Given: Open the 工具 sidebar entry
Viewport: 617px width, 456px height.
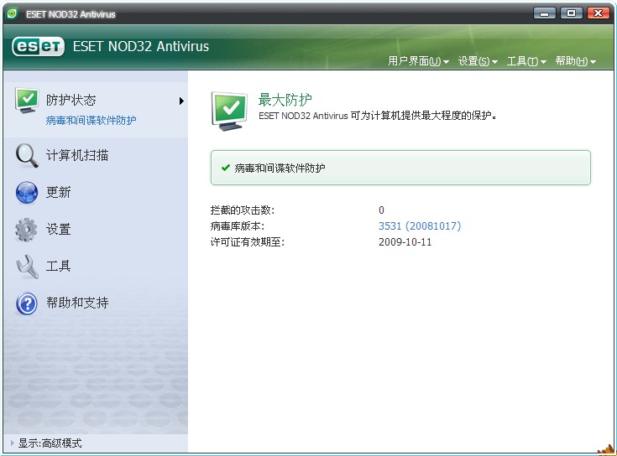Looking at the screenshot, I should [58, 267].
